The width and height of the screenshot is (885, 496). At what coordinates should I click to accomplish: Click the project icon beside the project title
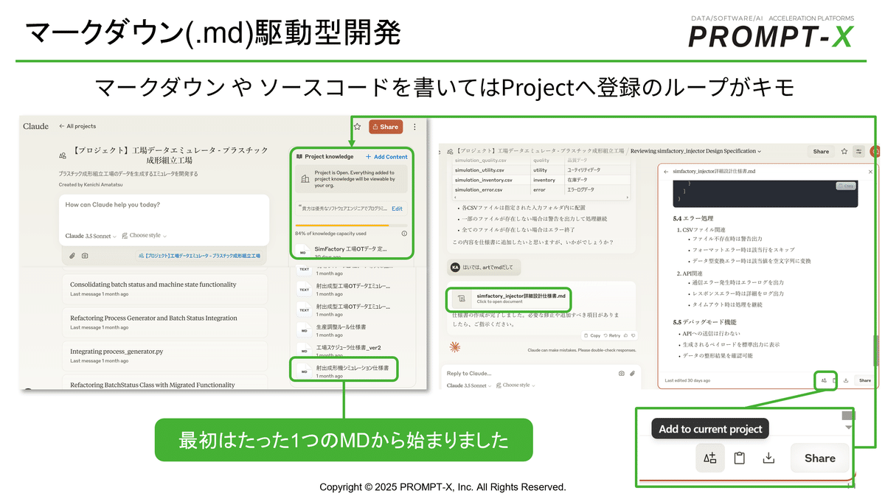pos(63,156)
